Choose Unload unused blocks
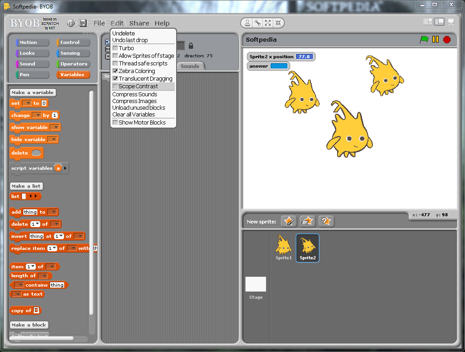 coord(139,107)
